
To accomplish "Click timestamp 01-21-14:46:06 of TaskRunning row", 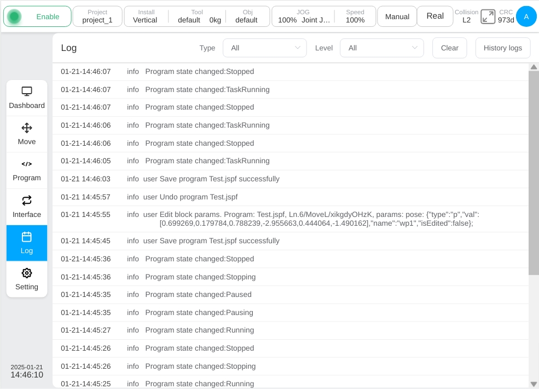I will (x=85, y=125).
